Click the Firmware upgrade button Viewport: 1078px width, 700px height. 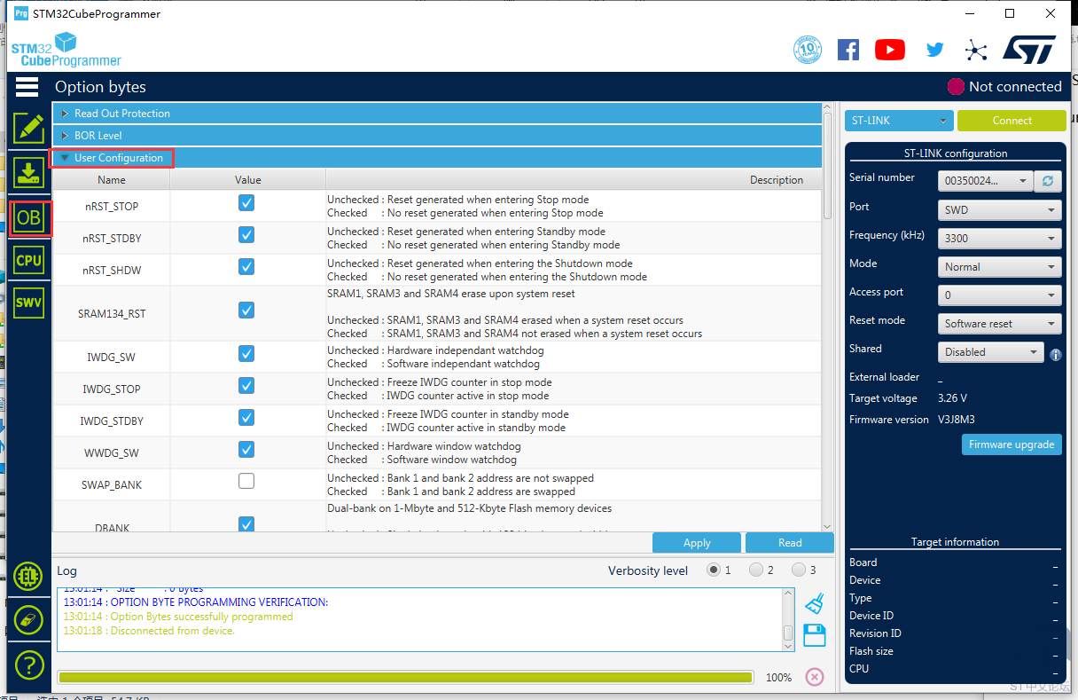coord(1012,444)
